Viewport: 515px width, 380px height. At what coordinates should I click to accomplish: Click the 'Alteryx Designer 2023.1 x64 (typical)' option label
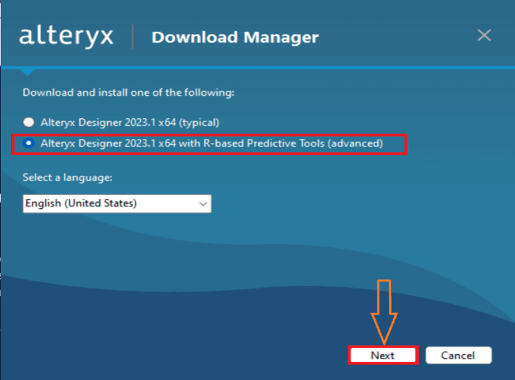[130, 122]
